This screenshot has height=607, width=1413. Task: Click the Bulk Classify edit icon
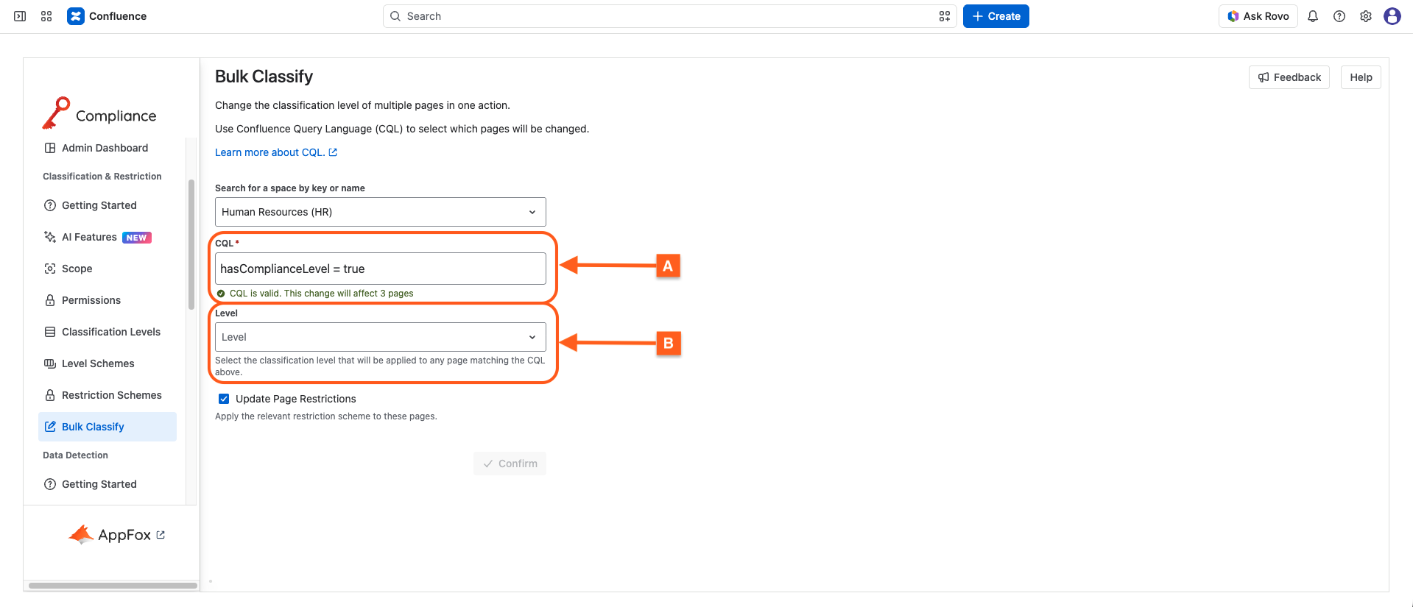click(50, 427)
